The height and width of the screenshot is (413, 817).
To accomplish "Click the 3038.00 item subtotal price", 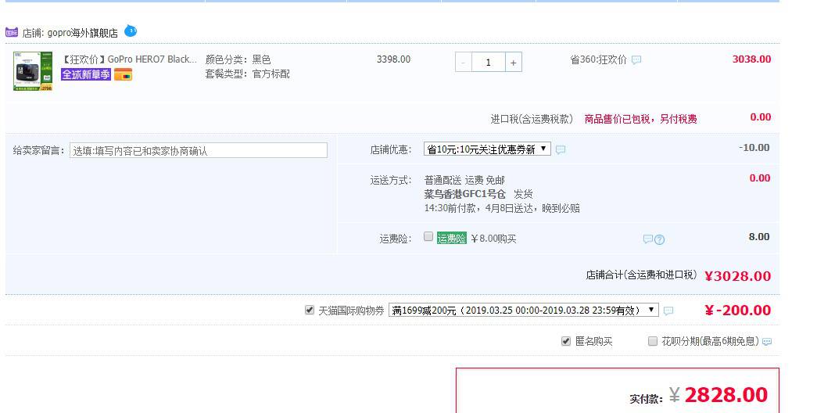I will tap(752, 59).
